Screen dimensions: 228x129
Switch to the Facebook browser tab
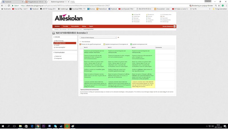click(11, 2)
